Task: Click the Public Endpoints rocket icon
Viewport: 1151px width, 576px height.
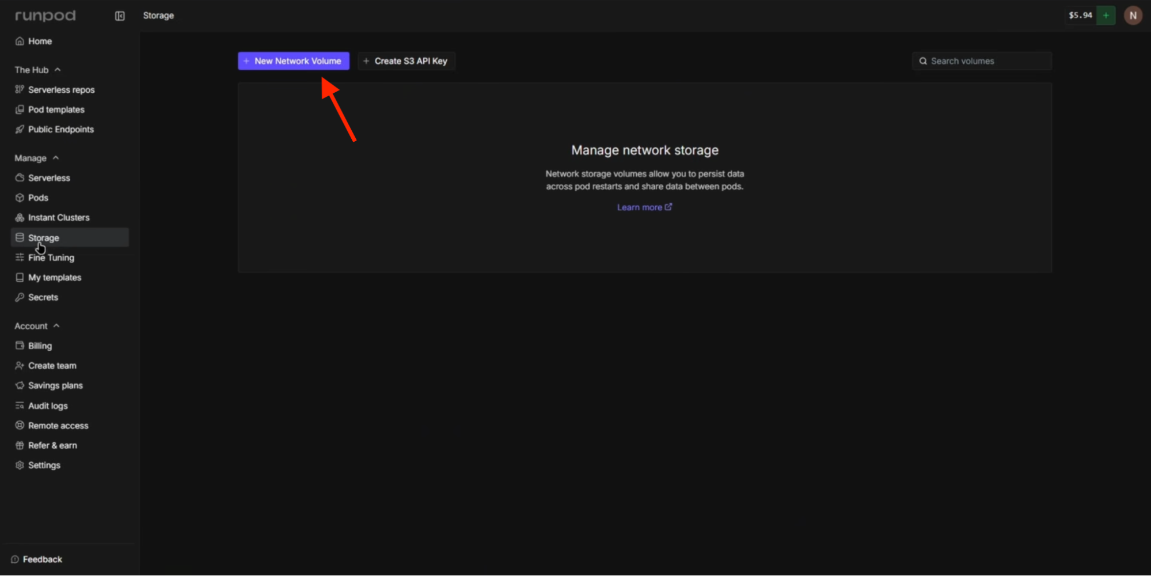Action: point(20,130)
